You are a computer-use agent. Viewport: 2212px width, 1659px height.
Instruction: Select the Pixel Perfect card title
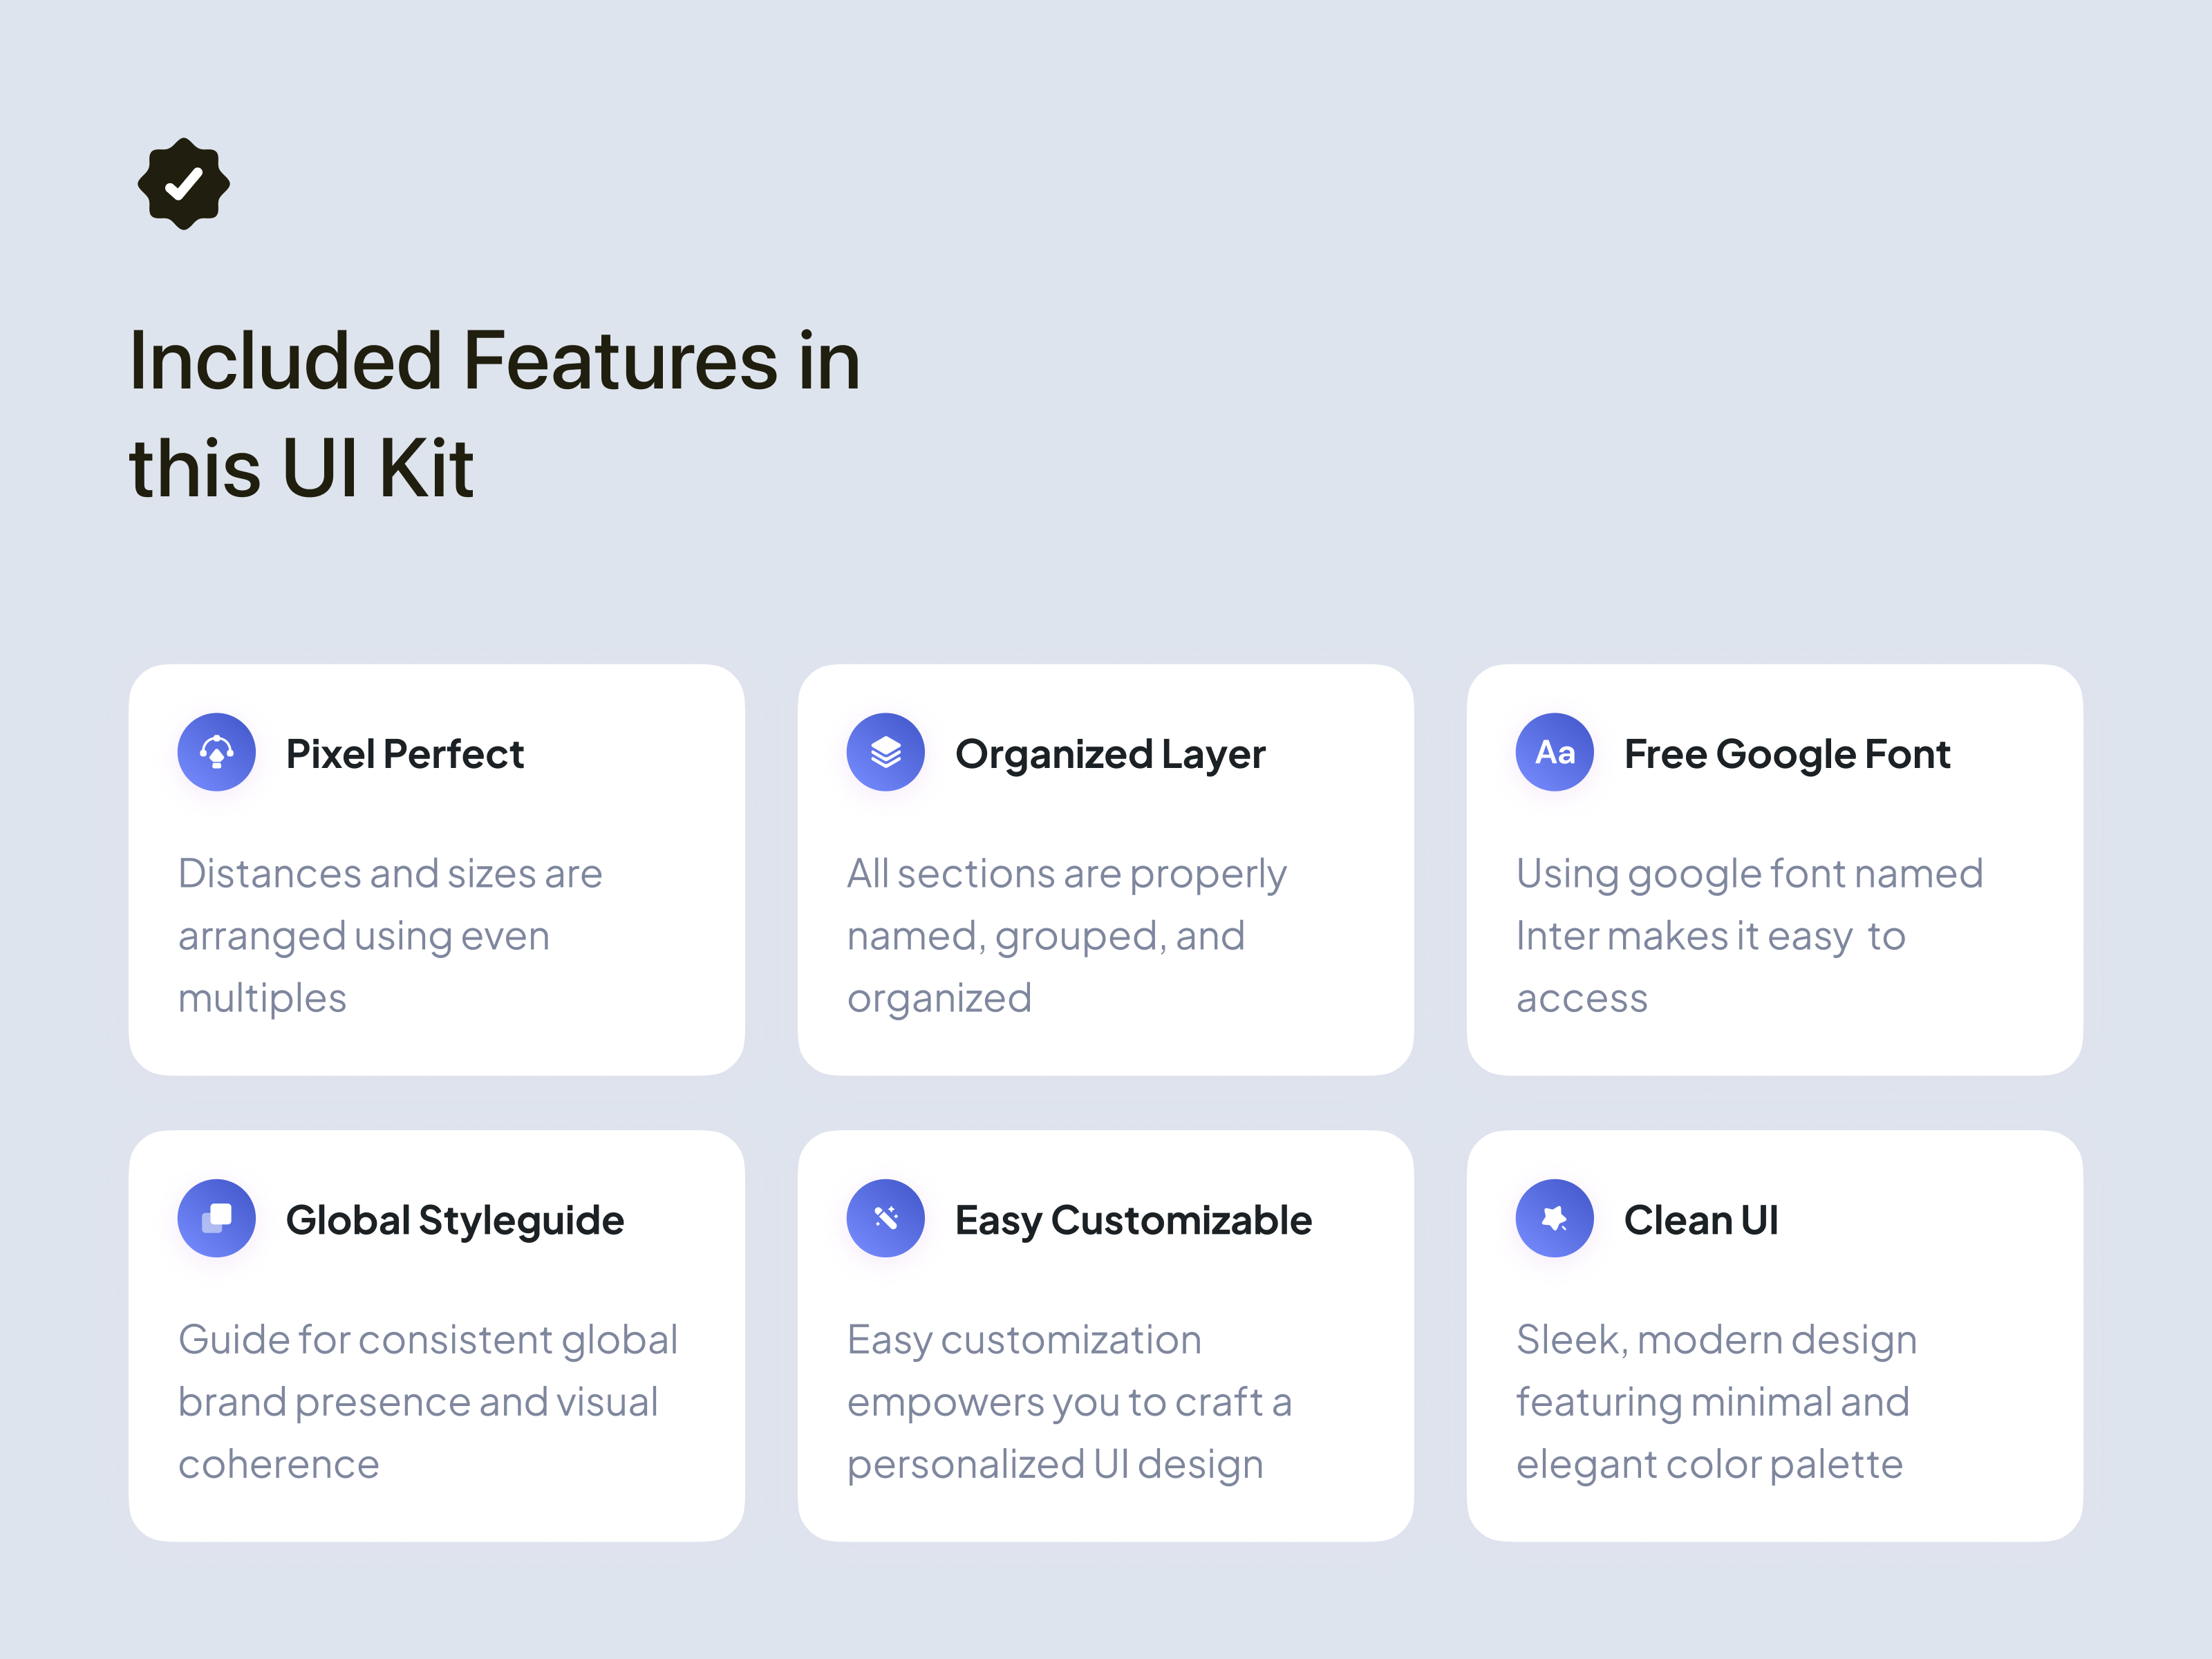point(405,754)
